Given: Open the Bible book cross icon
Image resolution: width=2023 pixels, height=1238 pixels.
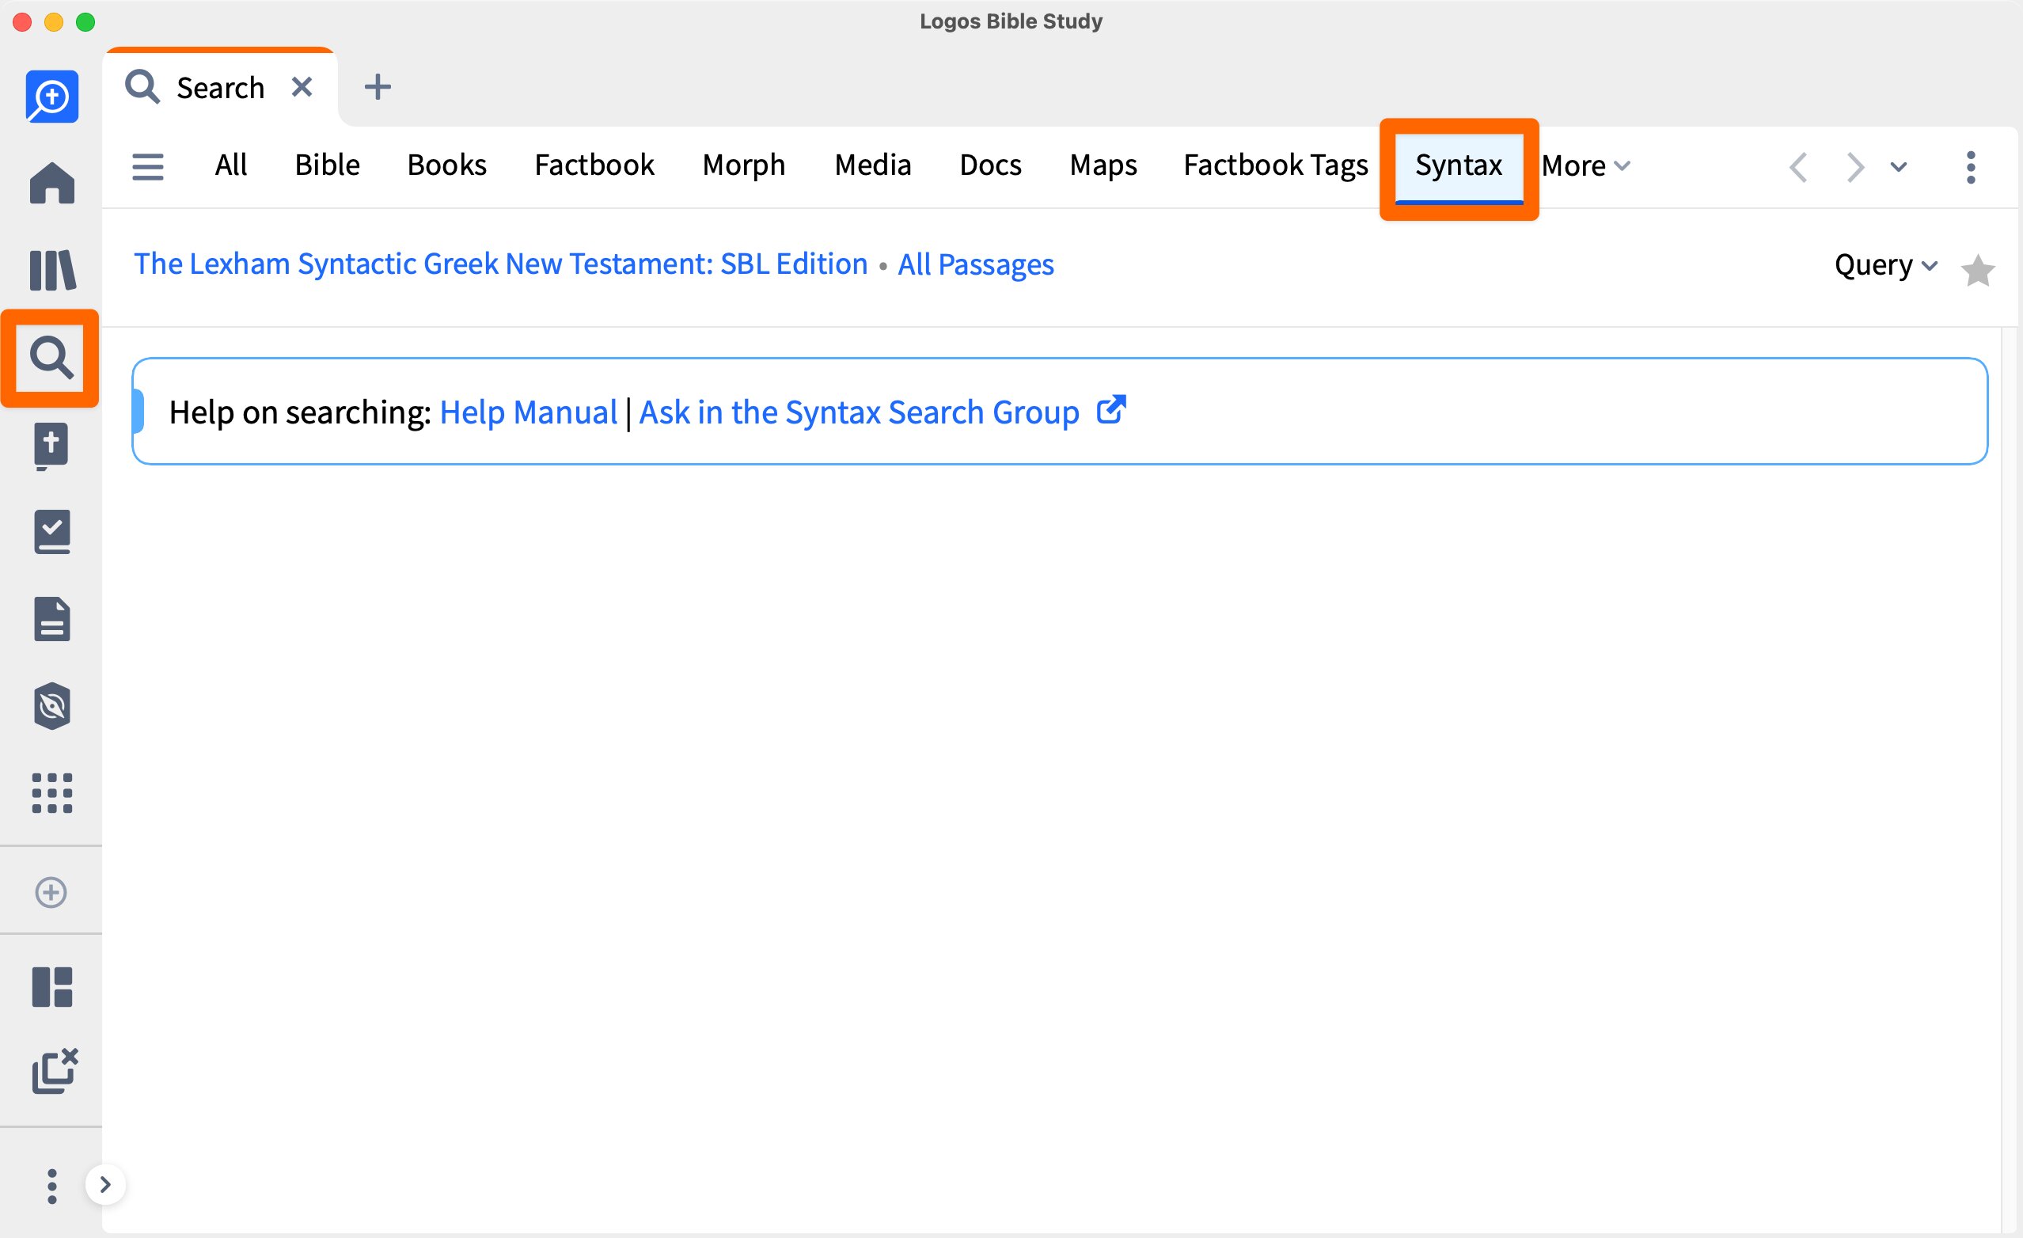Looking at the screenshot, I should click(51, 446).
